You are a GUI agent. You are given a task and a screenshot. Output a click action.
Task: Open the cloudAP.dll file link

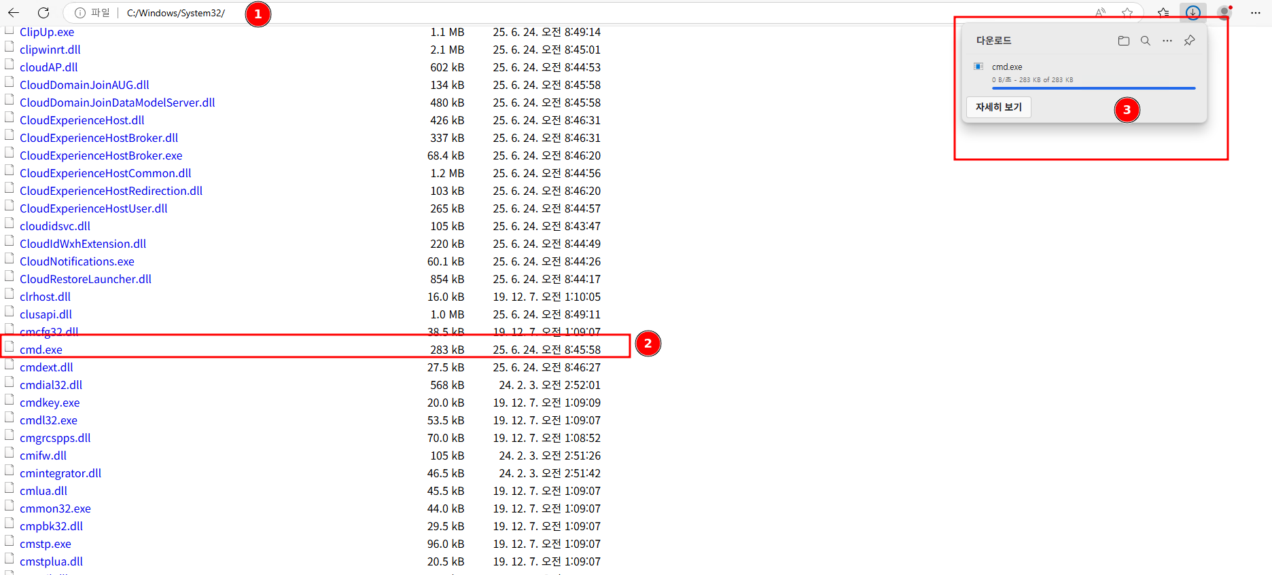coord(49,67)
